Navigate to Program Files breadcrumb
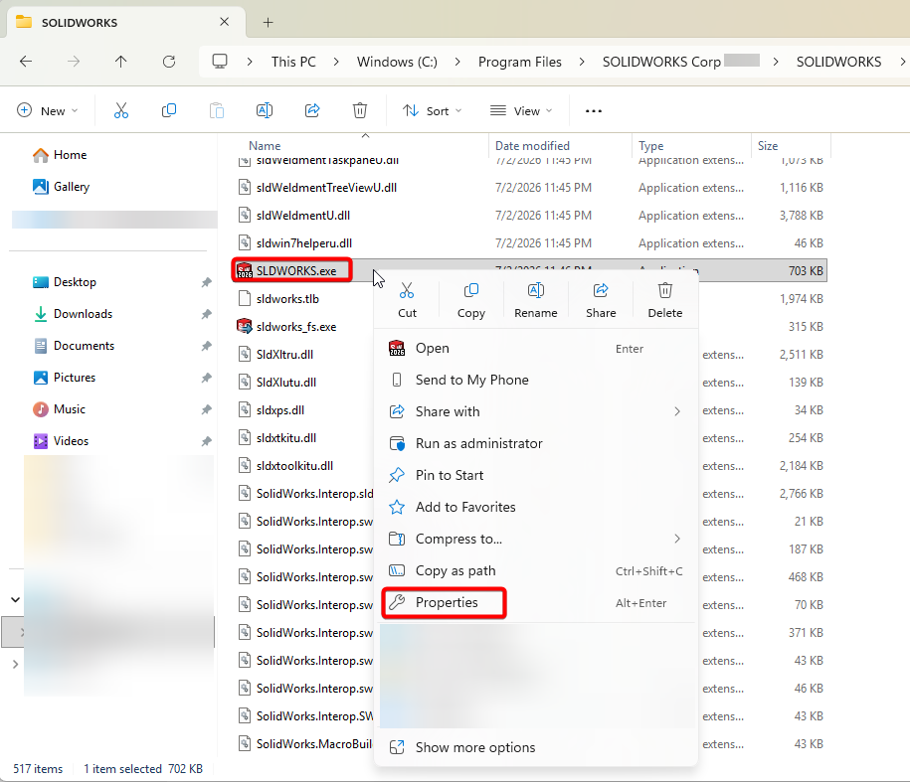The width and height of the screenshot is (910, 782). pyautogui.click(x=520, y=62)
